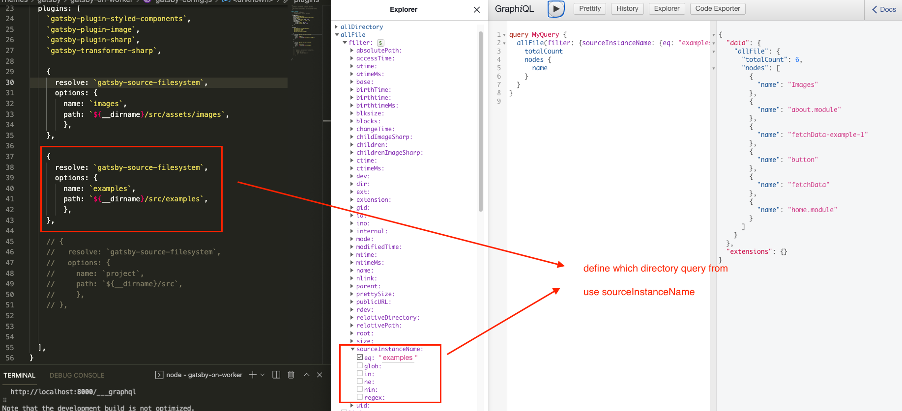Click the Prettify button
This screenshot has height=411, width=902.
coord(589,9)
